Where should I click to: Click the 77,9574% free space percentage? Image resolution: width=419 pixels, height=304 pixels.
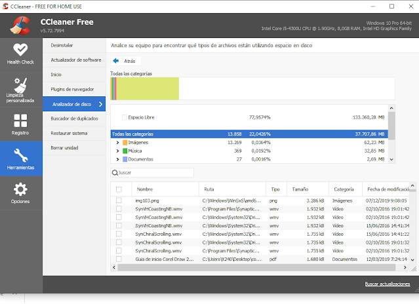260,117
